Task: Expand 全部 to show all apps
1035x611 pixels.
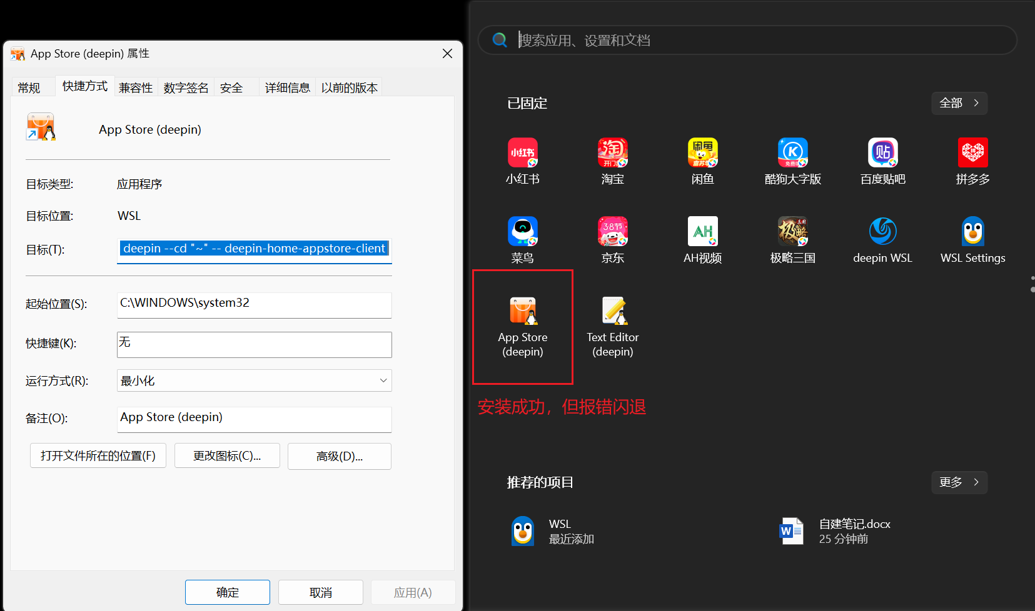Action: 959,103
